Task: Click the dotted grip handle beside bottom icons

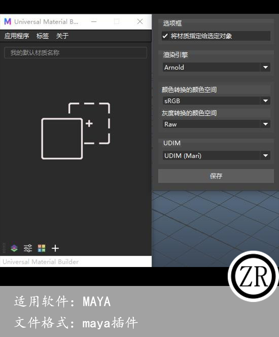Action: pos(3,248)
